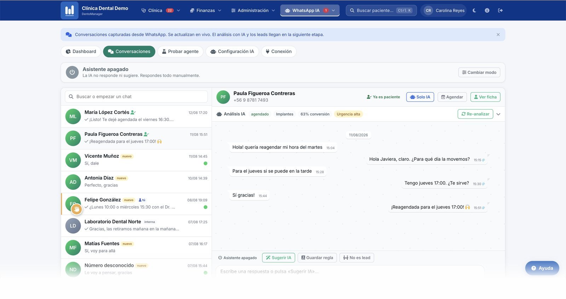
Task: Click Buscar paciente search box
Action: pos(381,10)
